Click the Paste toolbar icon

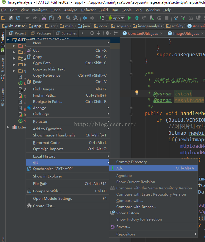[59, 18]
